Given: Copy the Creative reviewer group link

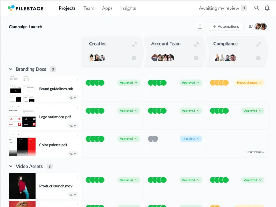Looking at the screenshot, I should click(134, 44).
